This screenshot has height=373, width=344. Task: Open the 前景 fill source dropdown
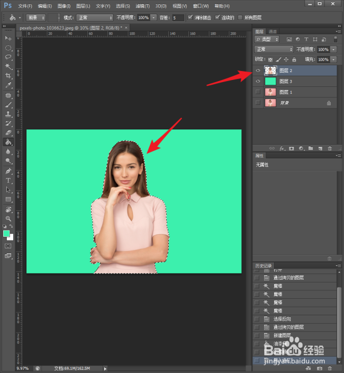pyautogui.click(x=36, y=17)
